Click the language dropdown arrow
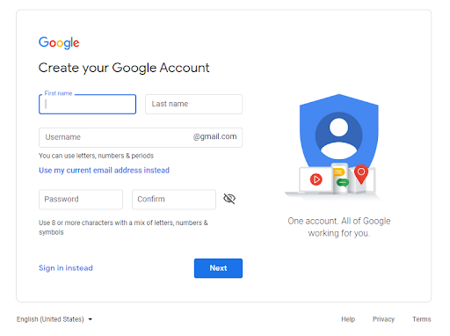Viewport: 450px width, 336px height. pyautogui.click(x=91, y=319)
